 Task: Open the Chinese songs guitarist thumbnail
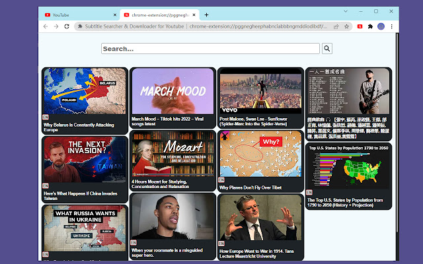click(x=348, y=91)
